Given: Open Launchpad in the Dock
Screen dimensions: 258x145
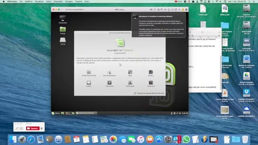Looking at the screenshot, I should [22, 139].
